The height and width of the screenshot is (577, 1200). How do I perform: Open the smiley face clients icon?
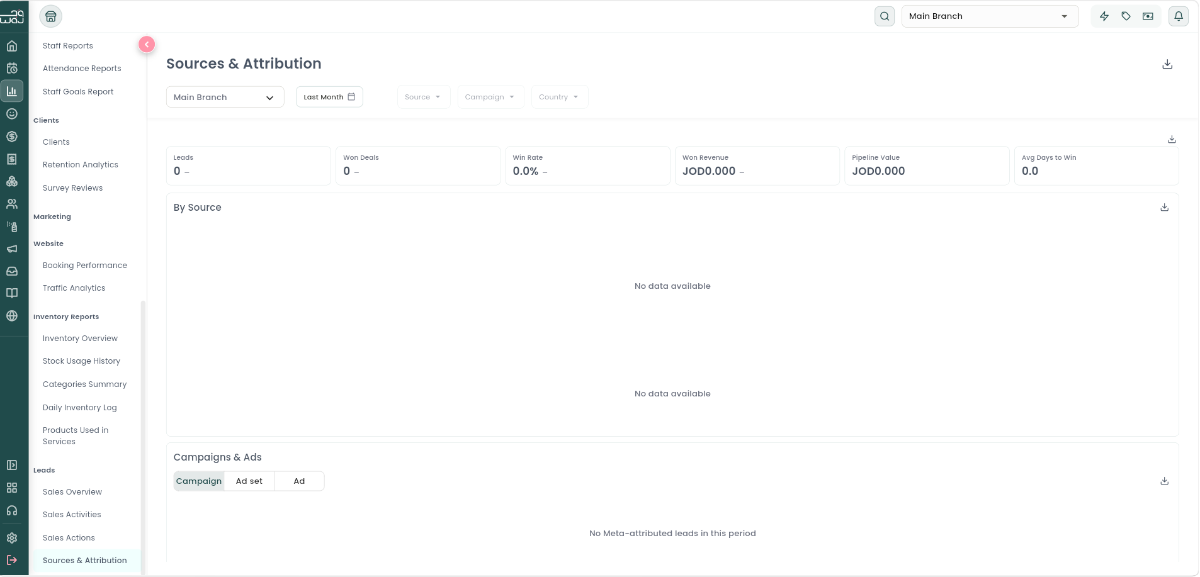click(x=12, y=114)
